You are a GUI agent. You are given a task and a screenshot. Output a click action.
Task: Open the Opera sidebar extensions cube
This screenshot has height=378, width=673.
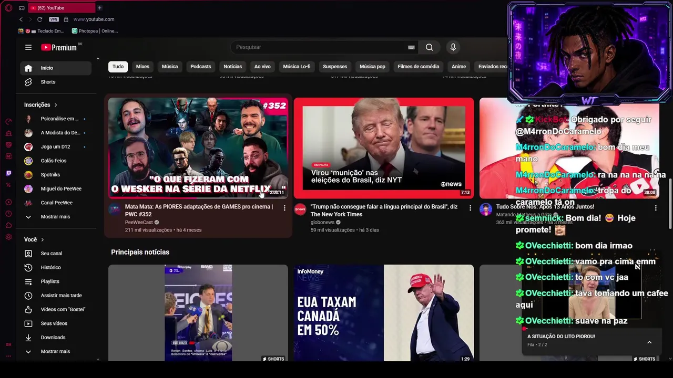click(x=8, y=225)
